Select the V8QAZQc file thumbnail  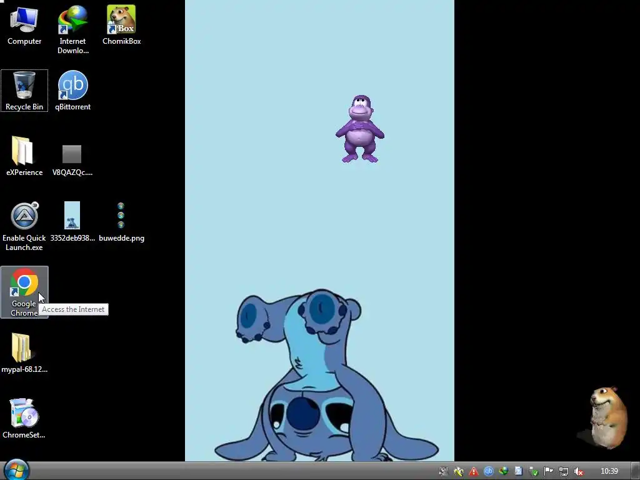point(72,159)
